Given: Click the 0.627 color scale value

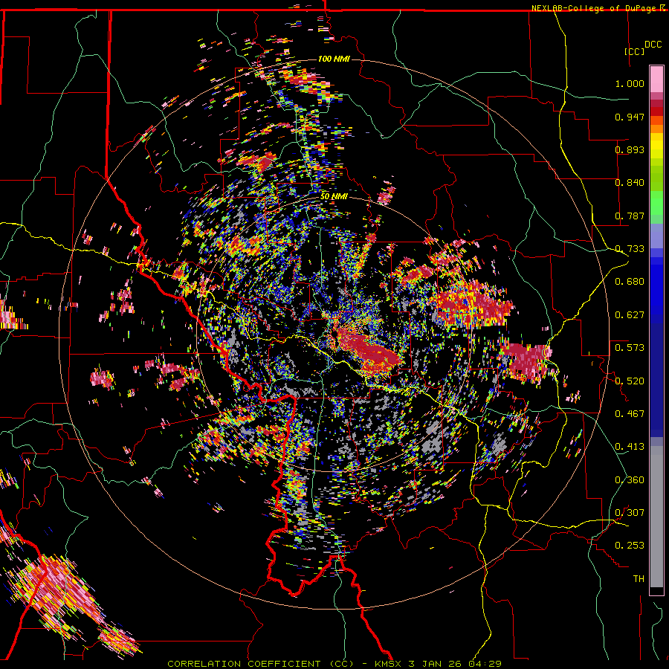Looking at the screenshot, I should point(630,315).
